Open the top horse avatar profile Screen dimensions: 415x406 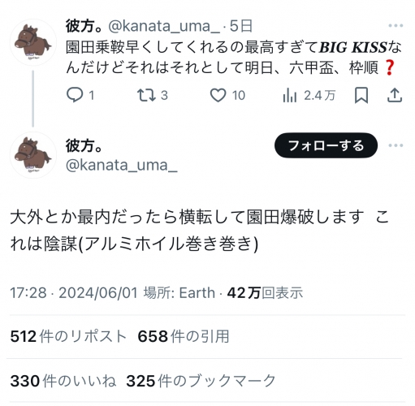(33, 42)
